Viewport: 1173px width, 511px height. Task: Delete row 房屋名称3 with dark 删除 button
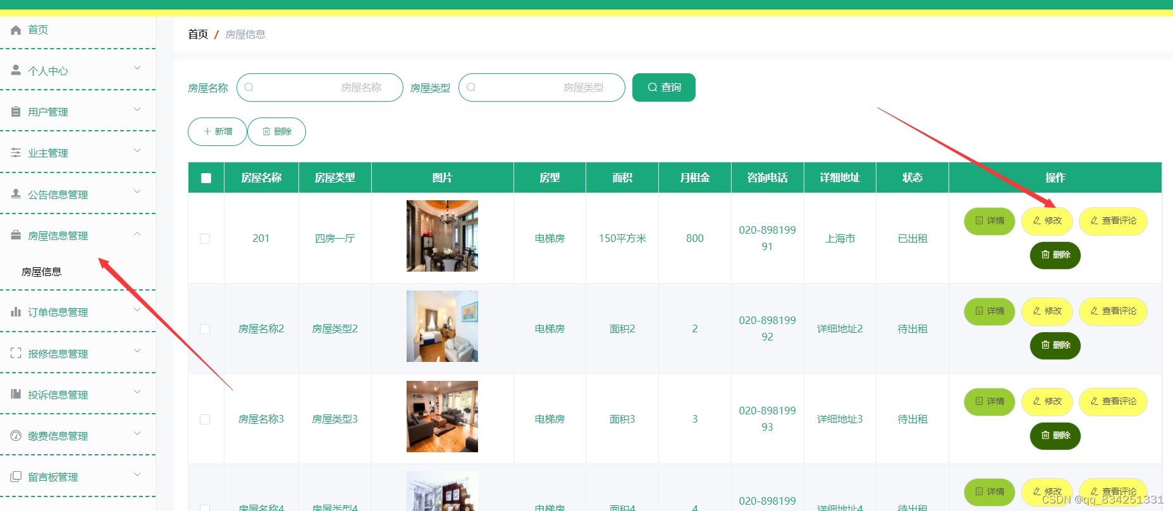coord(1055,436)
